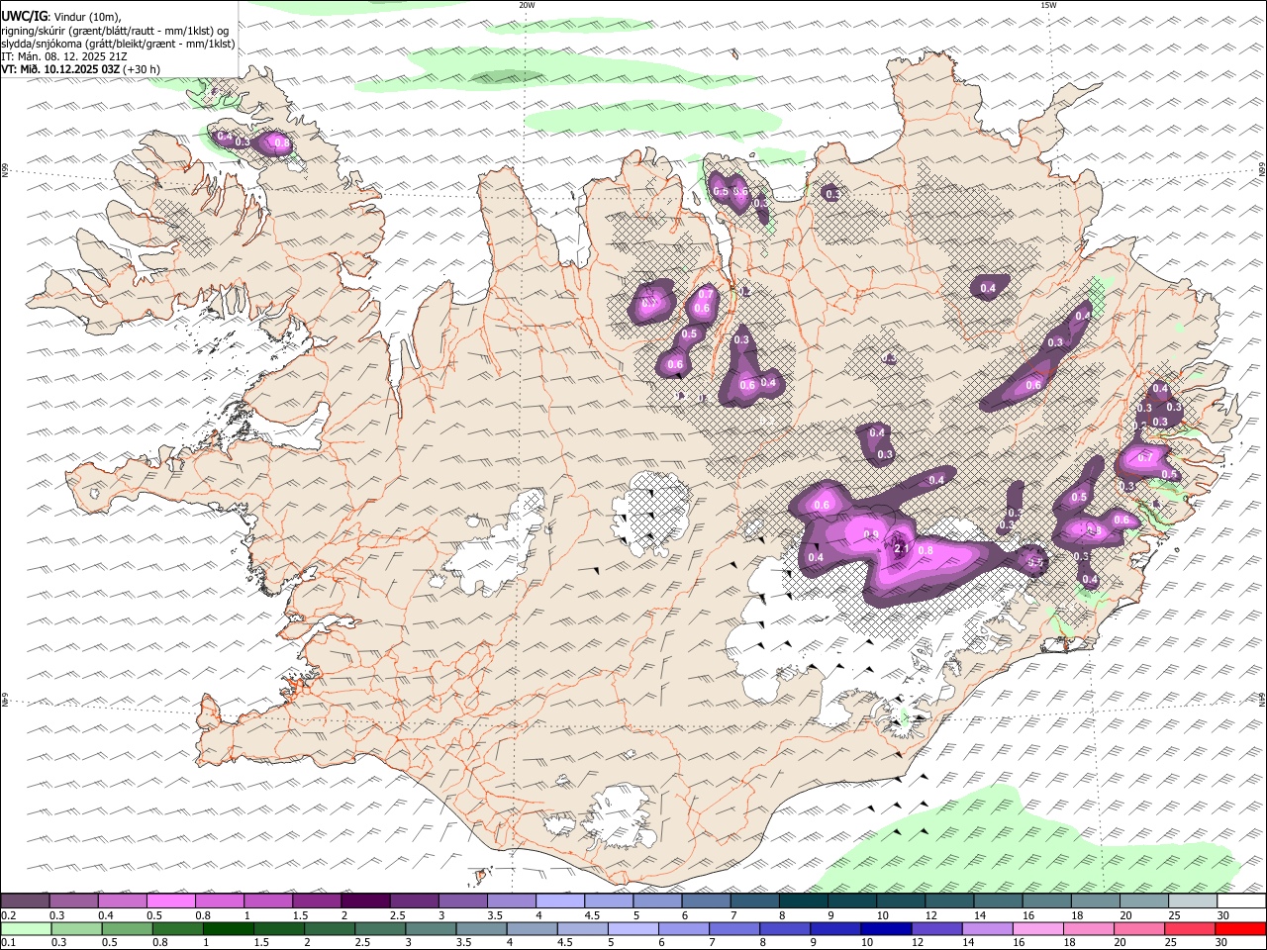This screenshot has height=950, width=1267.
Task: Click the 'rigning/skúrir' legend description line
Action: 115,31
